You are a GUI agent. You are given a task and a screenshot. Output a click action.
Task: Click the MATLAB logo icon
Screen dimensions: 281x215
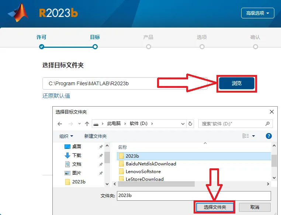pos(18,13)
